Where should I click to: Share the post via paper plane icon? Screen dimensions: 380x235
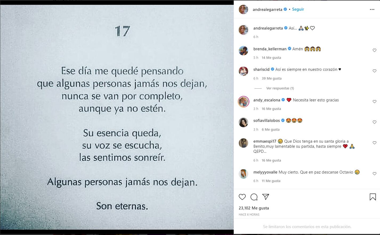point(265,197)
